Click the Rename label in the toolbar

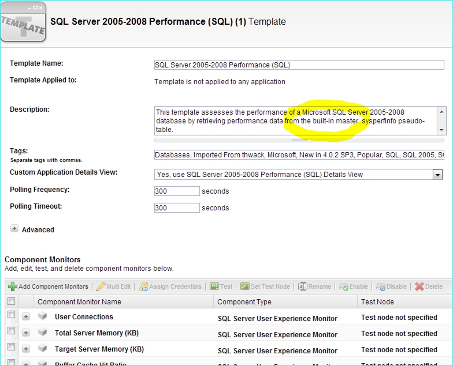[x=320, y=286]
